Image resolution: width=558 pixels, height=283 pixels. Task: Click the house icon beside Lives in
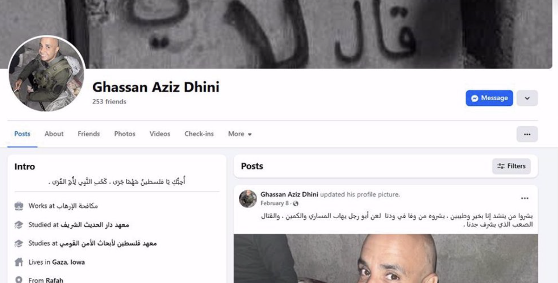click(x=19, y=262)
